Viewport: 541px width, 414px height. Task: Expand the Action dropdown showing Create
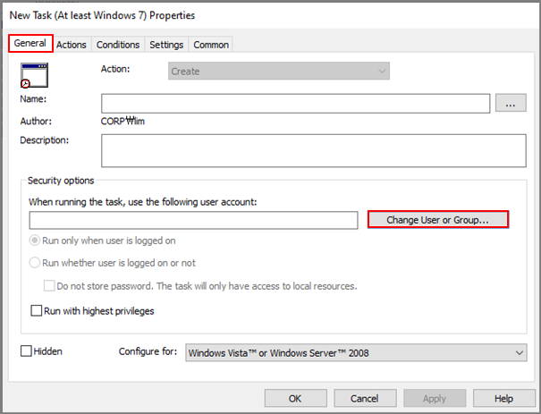[x=279, y=71]
